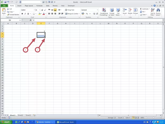Shrink font size with smaller A icon
Viewport: 165px width, 124px height.
45,10
